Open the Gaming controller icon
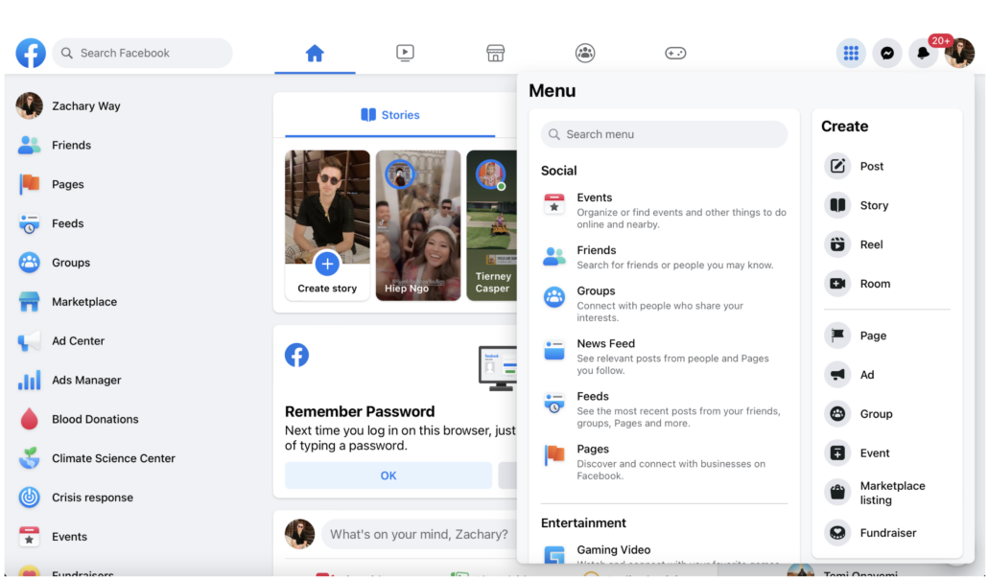 [675, 54]
